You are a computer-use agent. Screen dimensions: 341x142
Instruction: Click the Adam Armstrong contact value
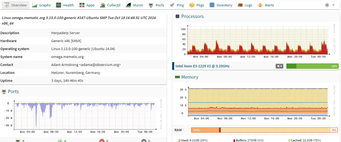pyautogui.click(x=86, y=65)
